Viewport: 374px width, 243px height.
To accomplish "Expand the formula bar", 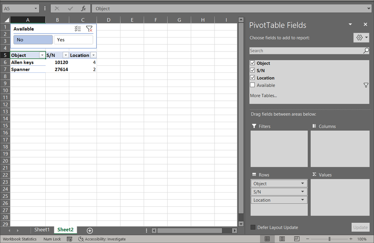I will tap(369, 9).
